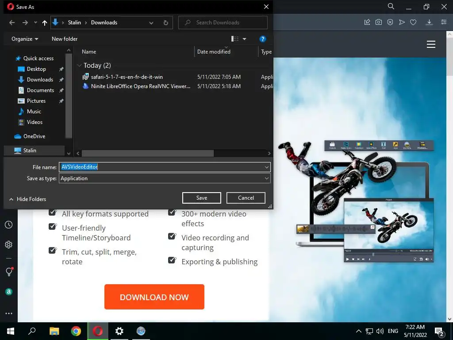
Task: Click Opera edit/share page icon
Action: [x=367, y=22]
